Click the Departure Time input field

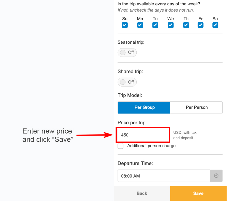(x=164, y=176)
